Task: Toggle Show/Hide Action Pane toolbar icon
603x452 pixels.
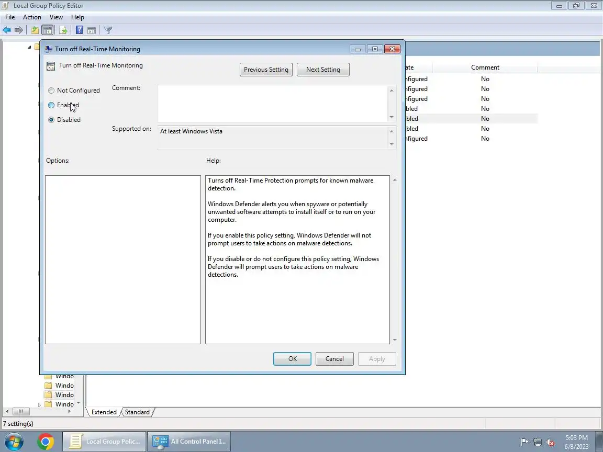Action: click(x=92, y=30)
